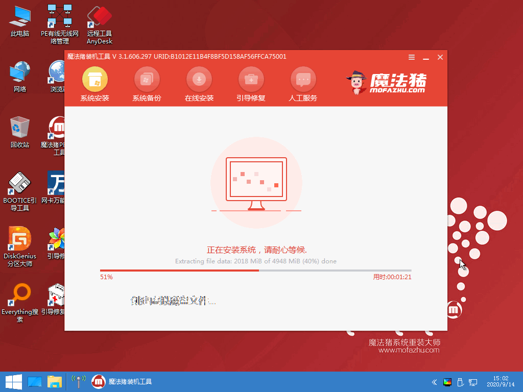The height and width of the screenshot is (392, 523).
Task: Open the 系统备份 (System Backup) function
Action: click(x=147, y=81)
